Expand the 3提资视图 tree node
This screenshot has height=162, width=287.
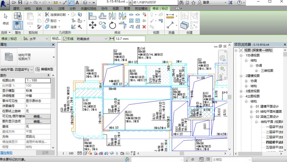pos(241,91)
